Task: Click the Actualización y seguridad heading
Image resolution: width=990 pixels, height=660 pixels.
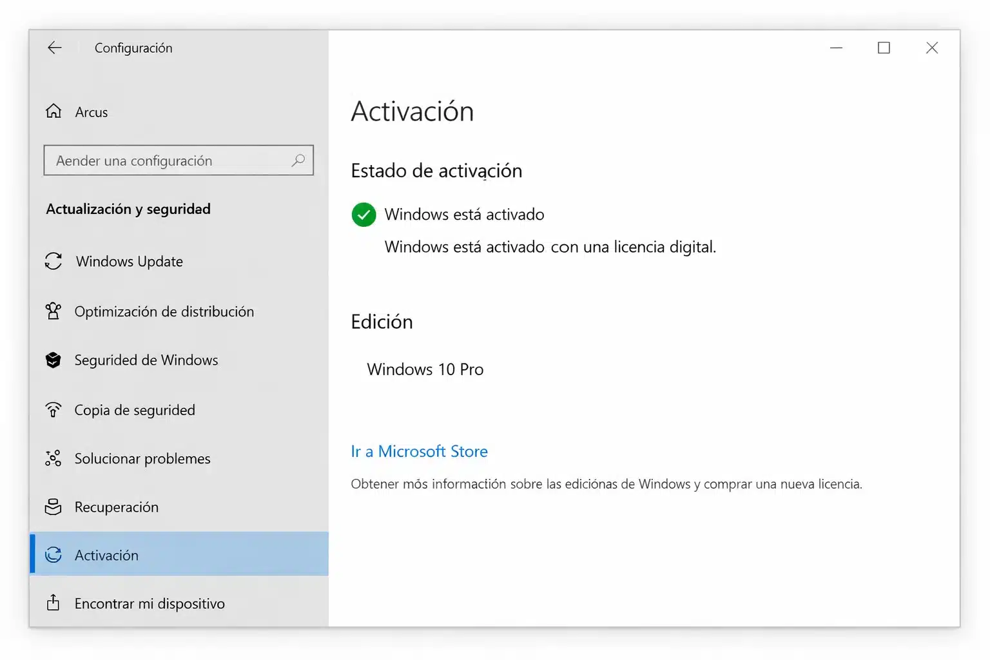Action: [128, 209]
